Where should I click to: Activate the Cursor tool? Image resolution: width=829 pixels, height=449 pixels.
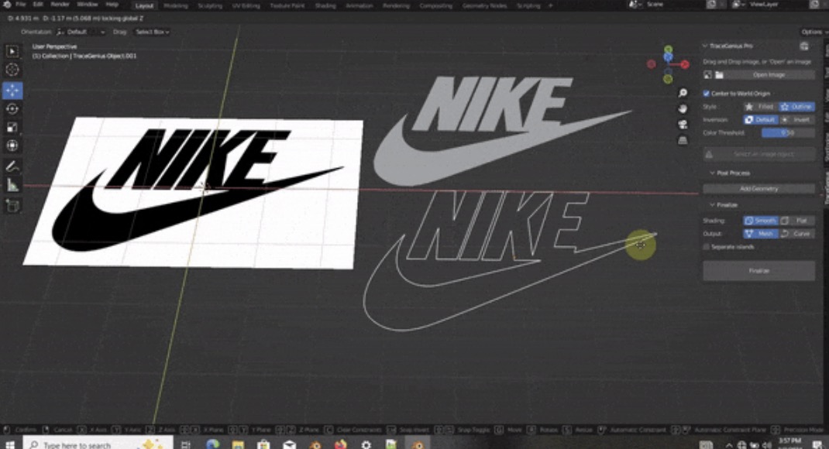pos(12,70)
